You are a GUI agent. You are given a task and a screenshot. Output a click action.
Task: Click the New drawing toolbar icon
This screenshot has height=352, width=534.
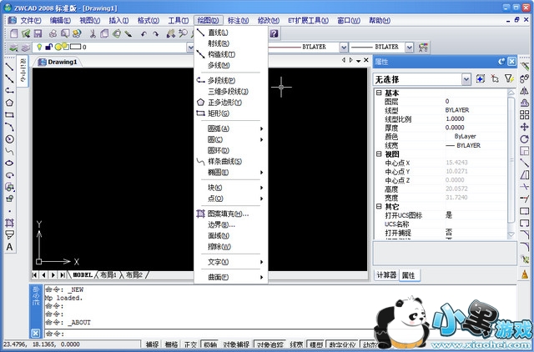tap(14, 33)
